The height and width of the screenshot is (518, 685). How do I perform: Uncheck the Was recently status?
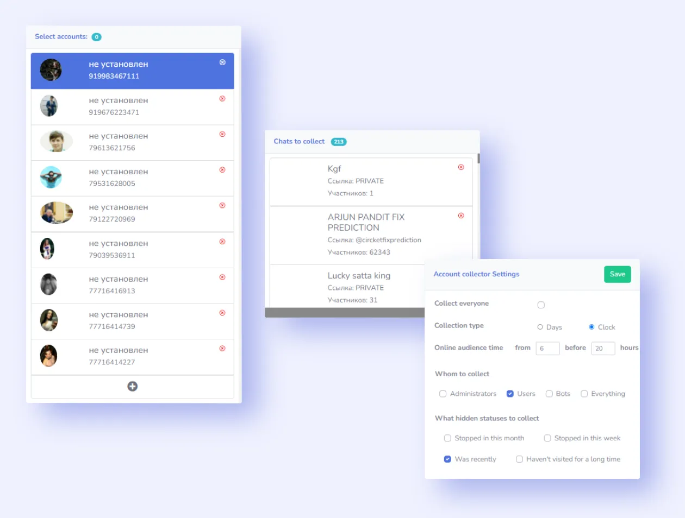447,459
